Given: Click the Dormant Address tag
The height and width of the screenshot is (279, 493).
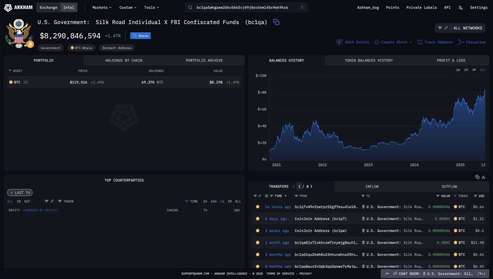Looking at the screenshot, I should 117,48.
